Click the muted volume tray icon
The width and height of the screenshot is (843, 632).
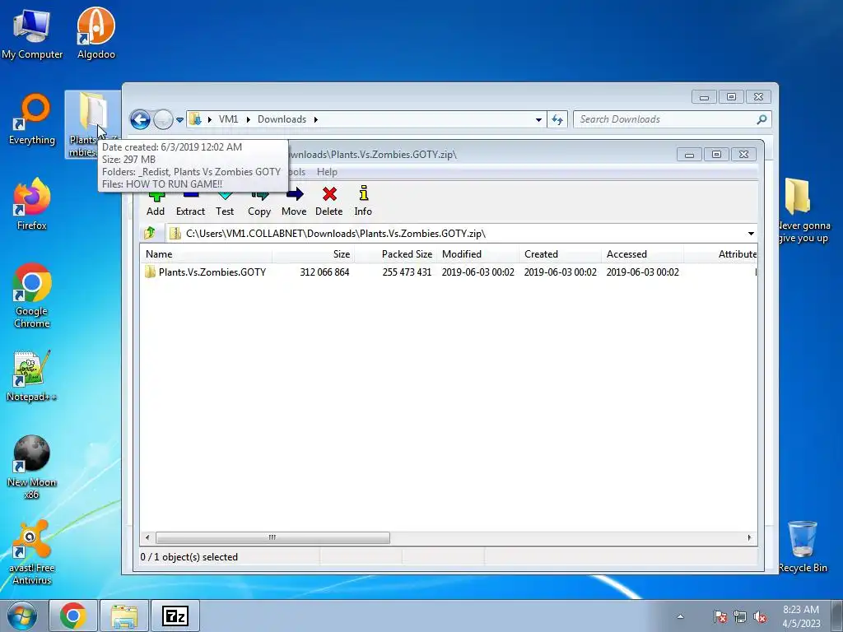(760, 616)
